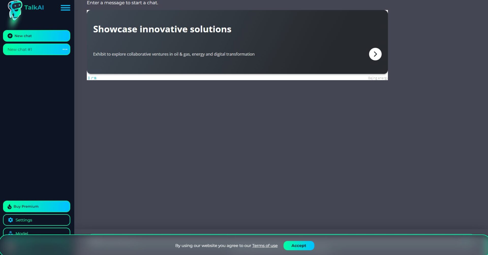The height and width of the screenshot is (255, 488).
Task: Click the 'Showcase innovative solutions' ad headline
Action: click(x=162, y=29)
